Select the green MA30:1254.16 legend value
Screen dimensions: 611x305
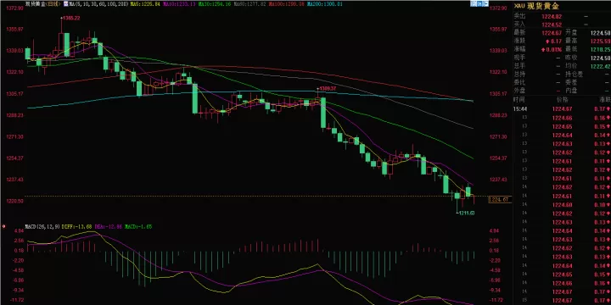(x=216, y=3)
